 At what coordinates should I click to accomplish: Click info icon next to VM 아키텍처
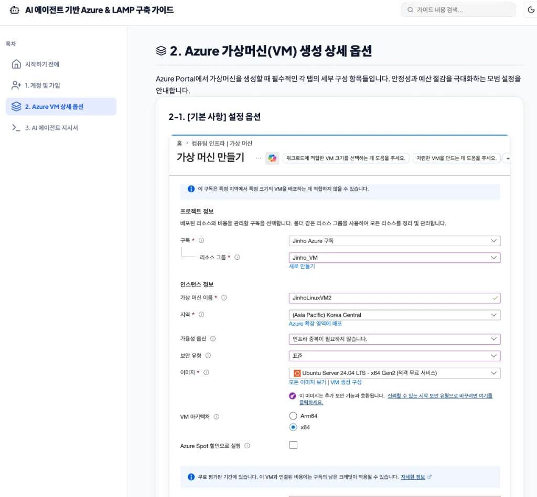pos(217,417)
